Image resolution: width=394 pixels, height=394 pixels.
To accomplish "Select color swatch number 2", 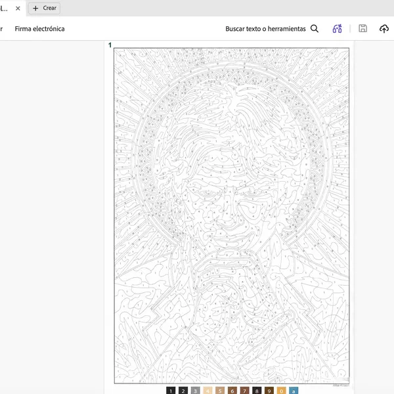I will (183, 391).
